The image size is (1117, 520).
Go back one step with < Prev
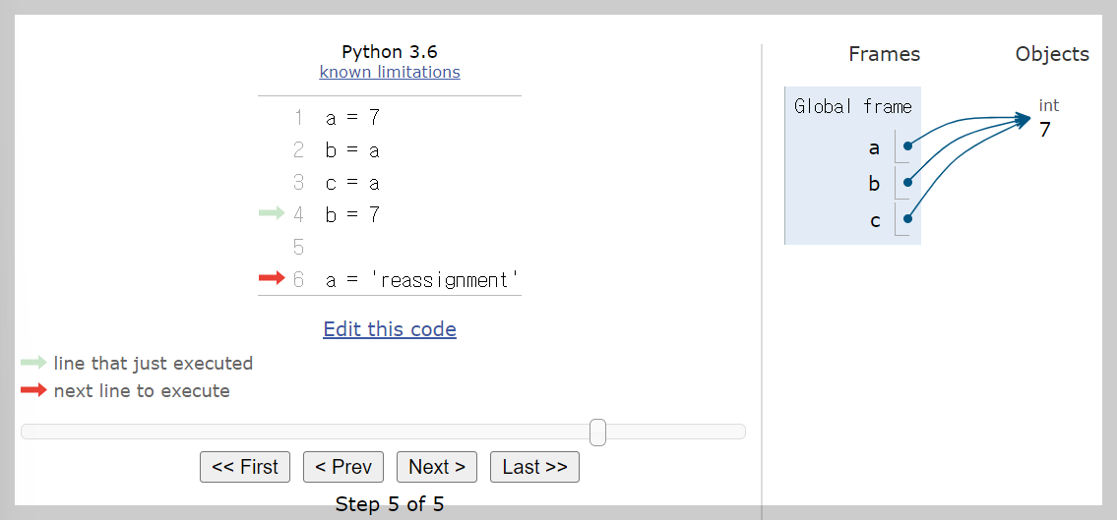click(342, 467)
